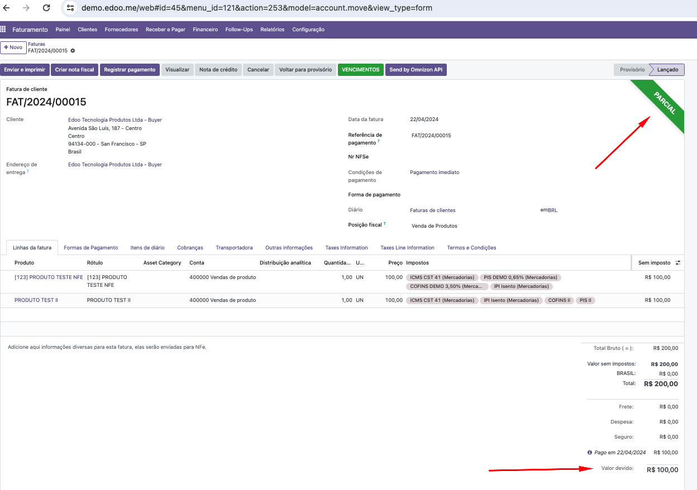
Task: Click the green VENCIMENTOS button
Action: click(361, 70)
